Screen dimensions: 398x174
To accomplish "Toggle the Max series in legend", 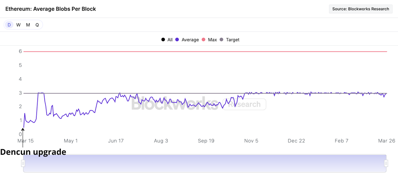I will [x=209, y=40].
